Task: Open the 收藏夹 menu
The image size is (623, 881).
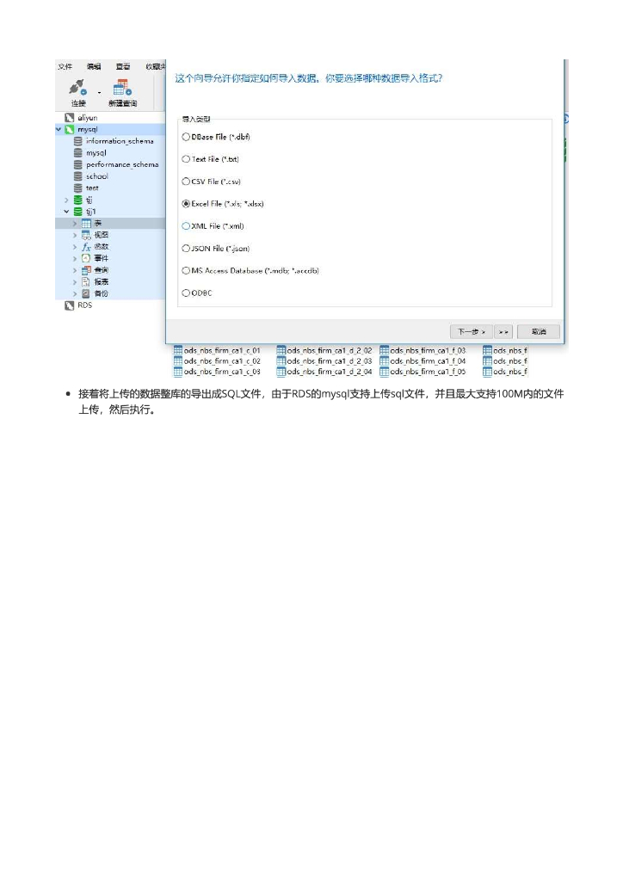Action: coord(155,66)
